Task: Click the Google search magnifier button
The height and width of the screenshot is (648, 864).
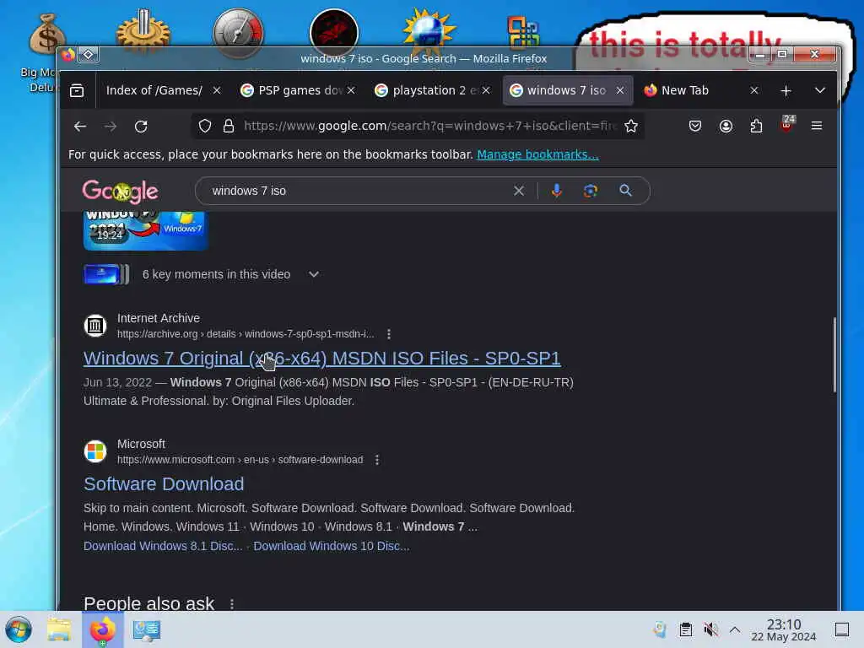Action: pyautogui.click(x=625, y=191)
